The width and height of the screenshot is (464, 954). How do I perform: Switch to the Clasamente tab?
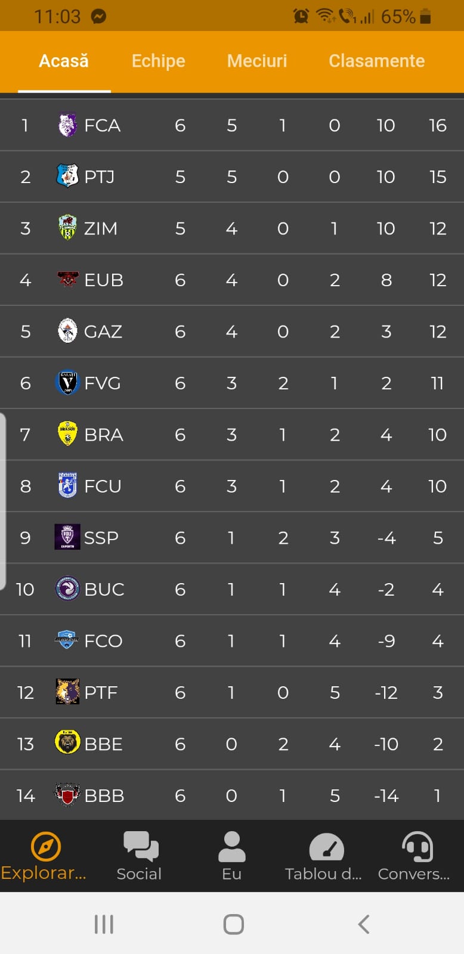(377, 61)
